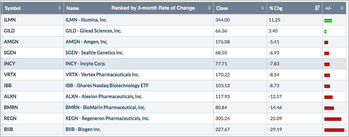Sort by +/- column arrows

point(341,8)
